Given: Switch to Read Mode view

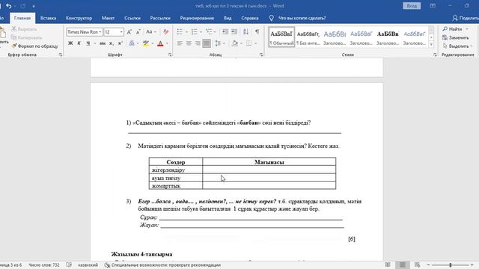Looking at the screenshot, I should point(388,265).
